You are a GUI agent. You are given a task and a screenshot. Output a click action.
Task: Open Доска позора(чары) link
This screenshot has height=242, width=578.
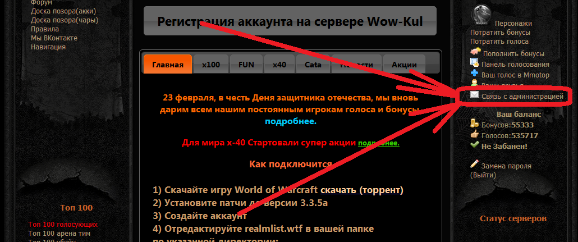coord(65,20)
